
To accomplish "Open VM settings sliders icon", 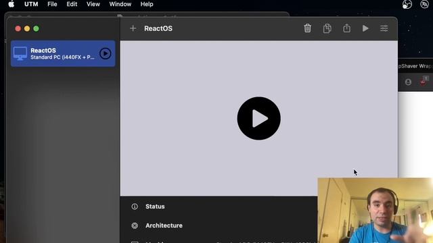I will click(384, 28).
